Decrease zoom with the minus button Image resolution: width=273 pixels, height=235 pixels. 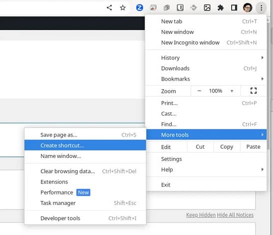pyautogui.click(x=199, y=91)
